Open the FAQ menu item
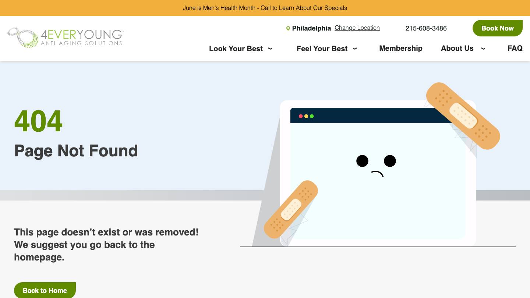This screenshot has width=530, height=298. tap(515, 48)
